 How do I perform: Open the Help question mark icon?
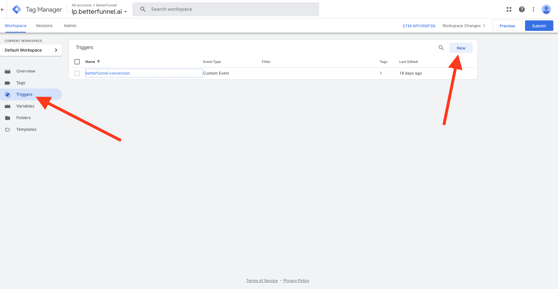click(x=522, y=9)
